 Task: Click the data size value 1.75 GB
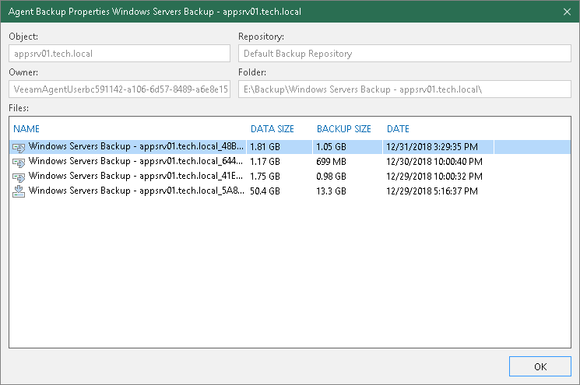265,177
